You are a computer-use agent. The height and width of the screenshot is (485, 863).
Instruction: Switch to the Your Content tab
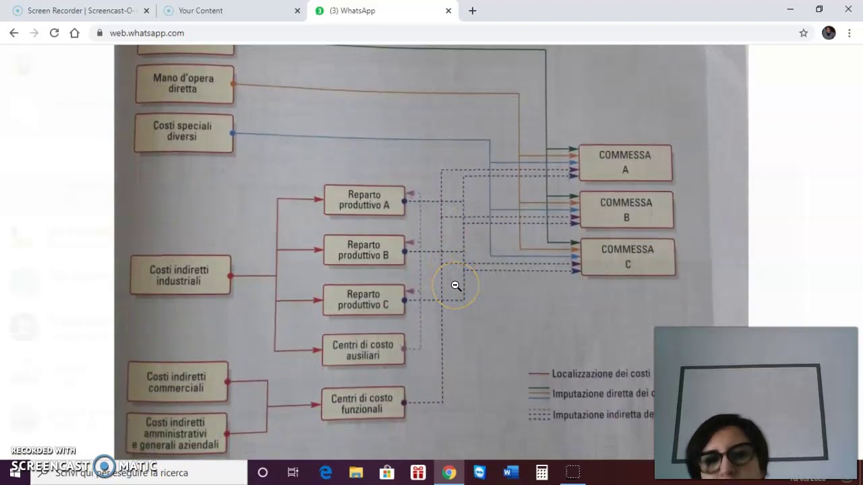[x=231, y=11]
